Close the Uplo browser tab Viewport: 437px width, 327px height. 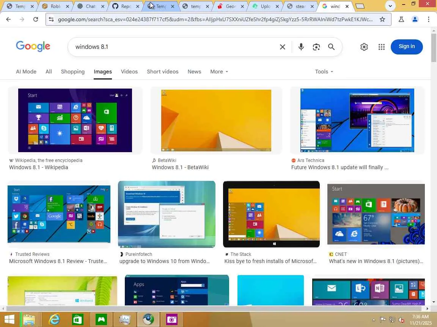277,6
